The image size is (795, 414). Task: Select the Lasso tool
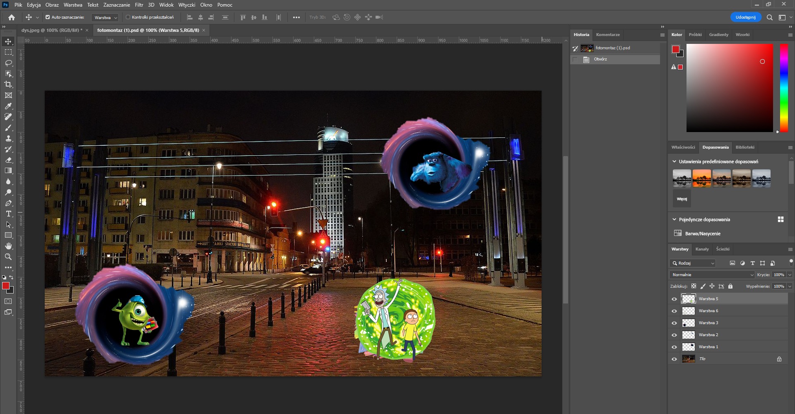pyautogui.click(x=8, y=63)
